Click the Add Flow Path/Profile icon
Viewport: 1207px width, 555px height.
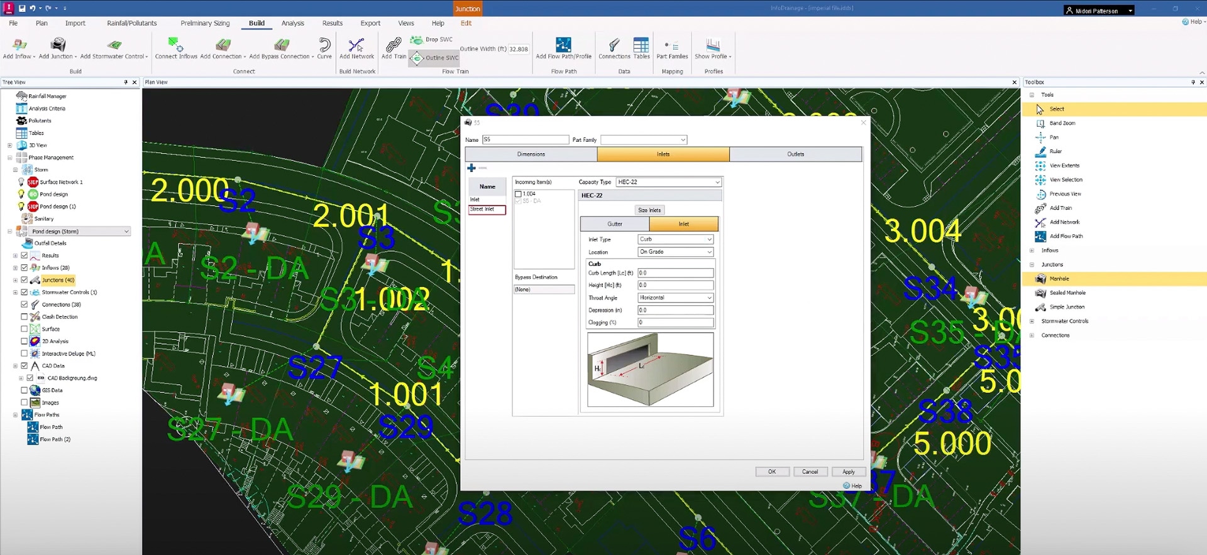pos(563,45)
